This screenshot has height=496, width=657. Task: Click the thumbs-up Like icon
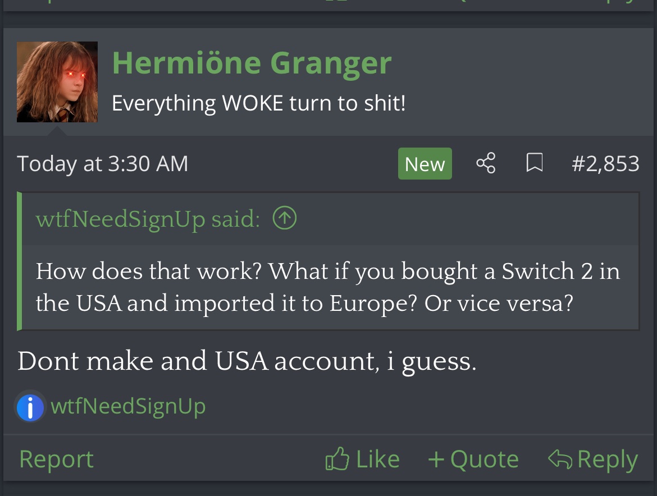click(x=337, y=459)
